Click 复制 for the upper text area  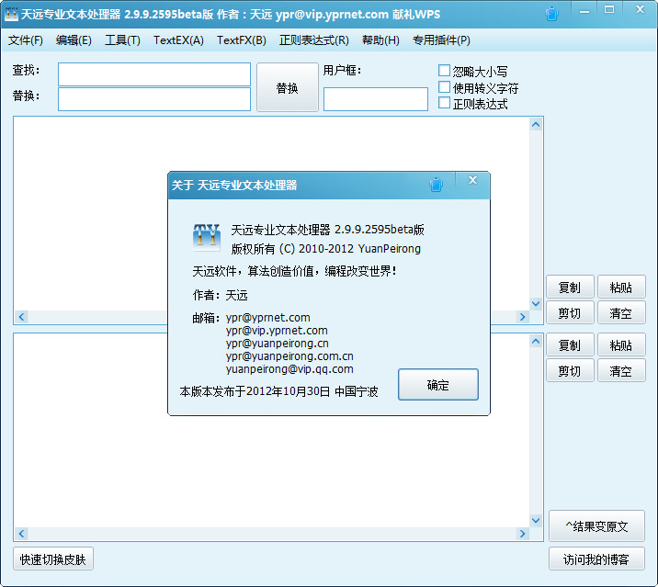click(x=570, y=288)
